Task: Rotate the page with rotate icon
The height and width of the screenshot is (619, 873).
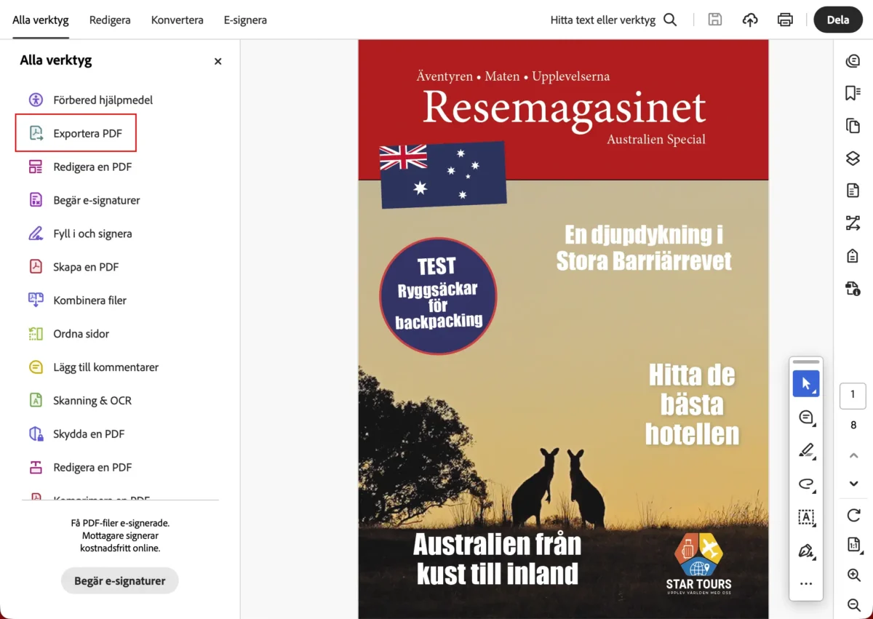Action: pyautogui.click(x=853, y=515)
